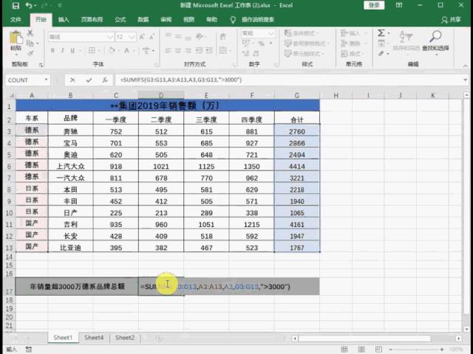Image resolution: width=473 pixels, height=354 pixels.
Task: Click the Borders icon
Action: (92, 51)
